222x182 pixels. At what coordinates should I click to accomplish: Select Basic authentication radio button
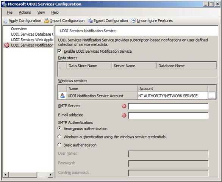pos(59,145)
